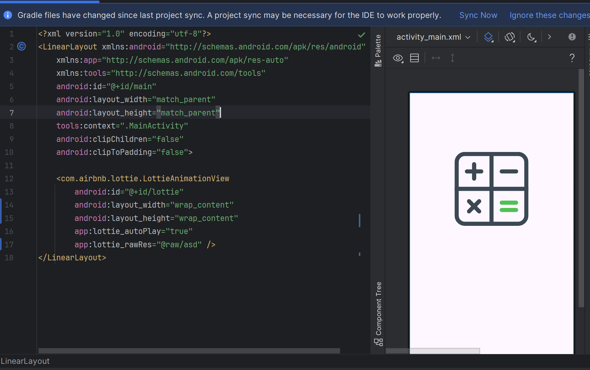Click line number 12 in gutter
Image resolution: width=590 pixels, height=370 pixels.
pyautogui.click(x=9, y=179)
